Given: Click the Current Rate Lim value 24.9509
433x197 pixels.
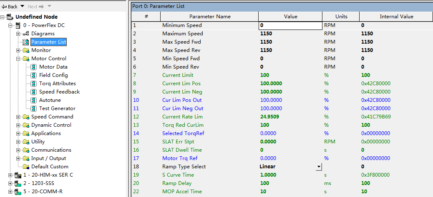Looking at the screenshot, I should pyautogui.click(x=269, y=117).
